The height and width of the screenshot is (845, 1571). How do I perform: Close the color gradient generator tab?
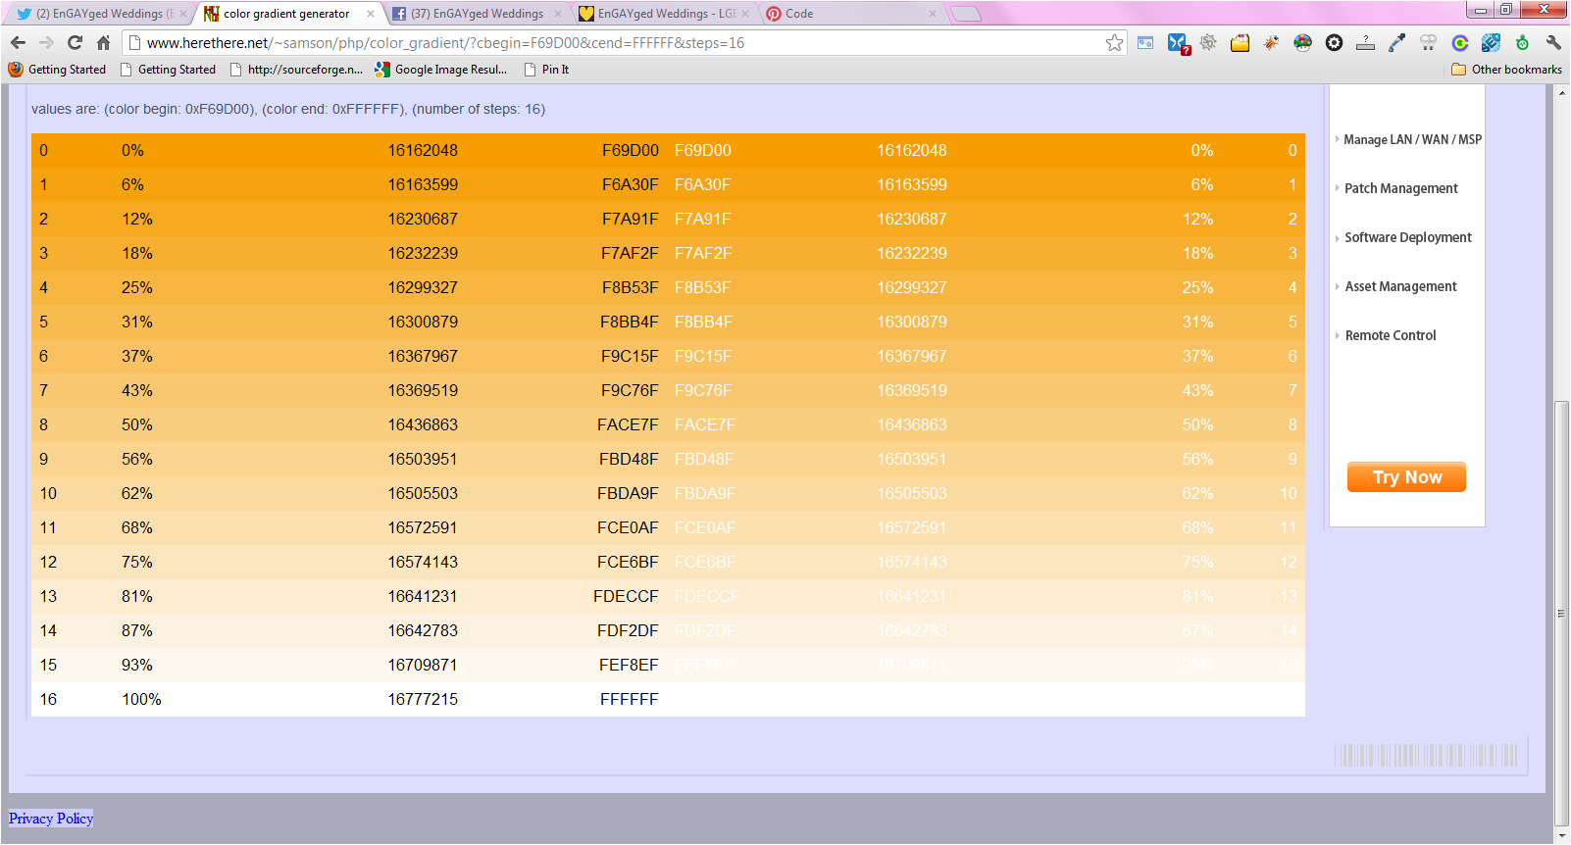(370, 14)
